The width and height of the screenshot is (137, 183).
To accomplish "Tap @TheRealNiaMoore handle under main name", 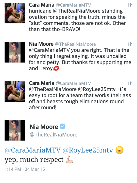I will click(54, 135).
